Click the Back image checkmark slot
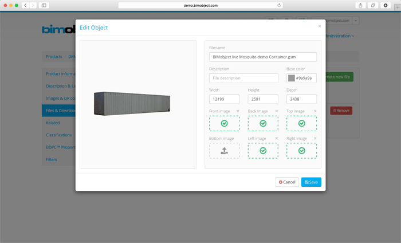This screenshot has height=243, width=401. click(x=263, y=123)
